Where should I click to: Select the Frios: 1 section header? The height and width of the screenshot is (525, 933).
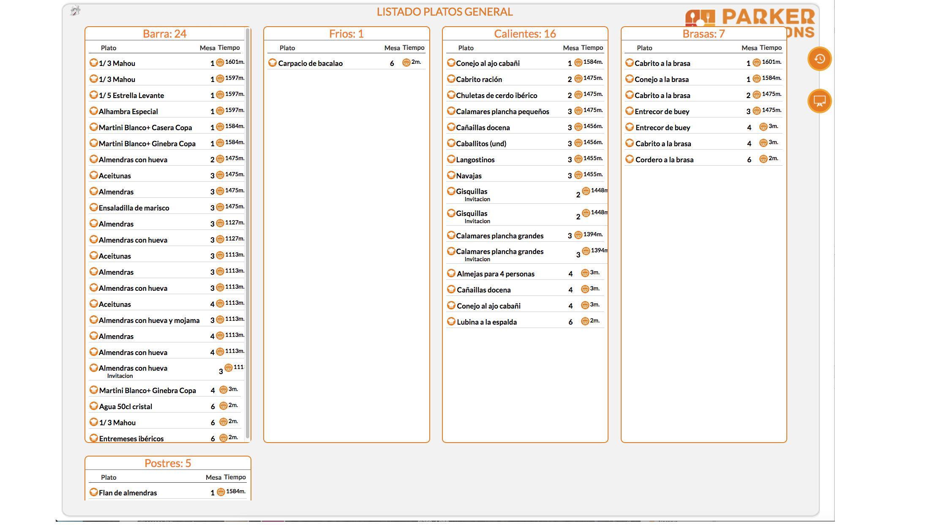(x=346, y=34)
